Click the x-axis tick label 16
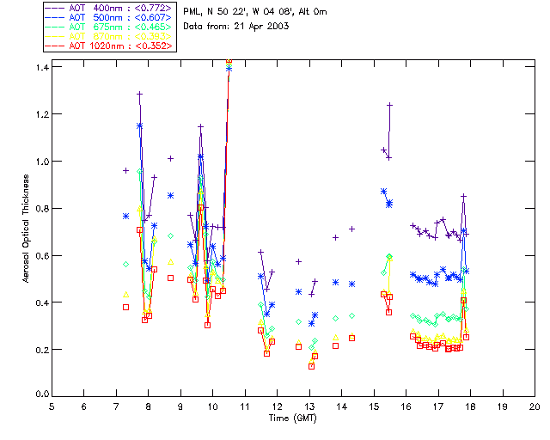Image resolution: width=550 pixels, height=440 pixels. point(406,406)
